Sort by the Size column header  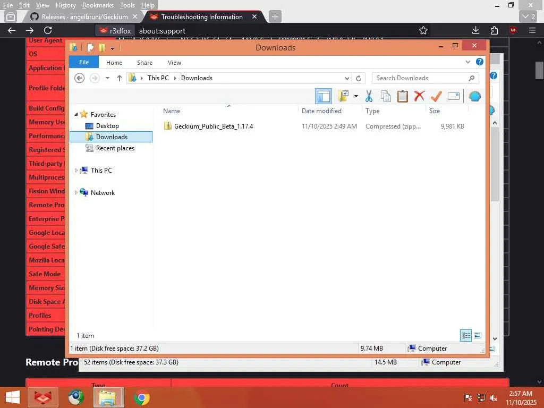[x=435, y=111]
